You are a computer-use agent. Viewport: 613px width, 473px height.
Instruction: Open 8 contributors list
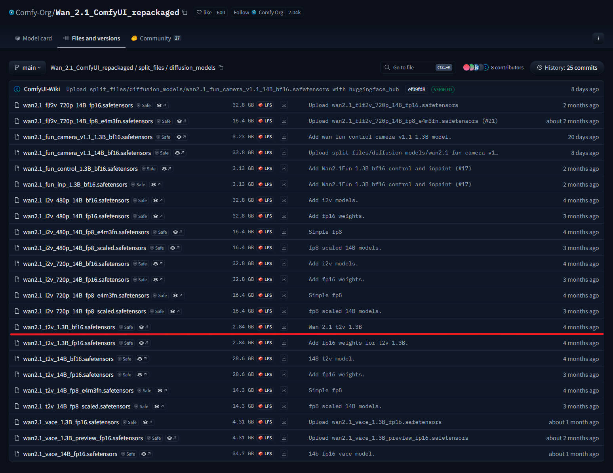click(x=507, y=68)
